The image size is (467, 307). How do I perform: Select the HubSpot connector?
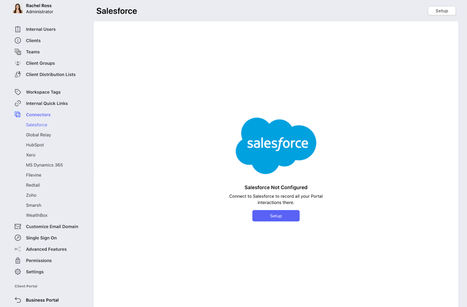tap(35, 145)
